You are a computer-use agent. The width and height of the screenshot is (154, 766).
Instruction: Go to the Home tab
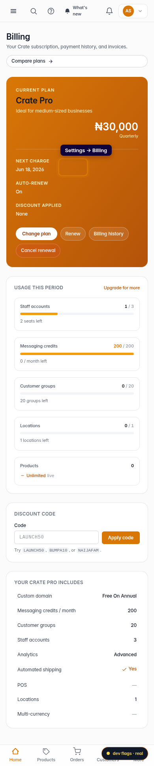pyautogui.click(x=15, y=755)
